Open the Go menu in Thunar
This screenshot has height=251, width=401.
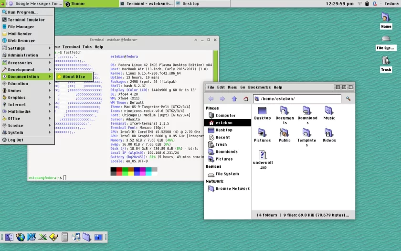(243, 87)
